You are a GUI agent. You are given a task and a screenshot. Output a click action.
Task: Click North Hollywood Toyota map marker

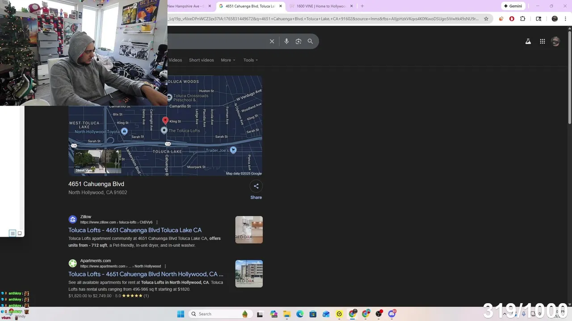pyautogui.click(x=124, y=131)
